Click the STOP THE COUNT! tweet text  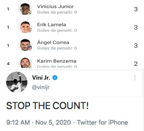[x=47, y=105]
